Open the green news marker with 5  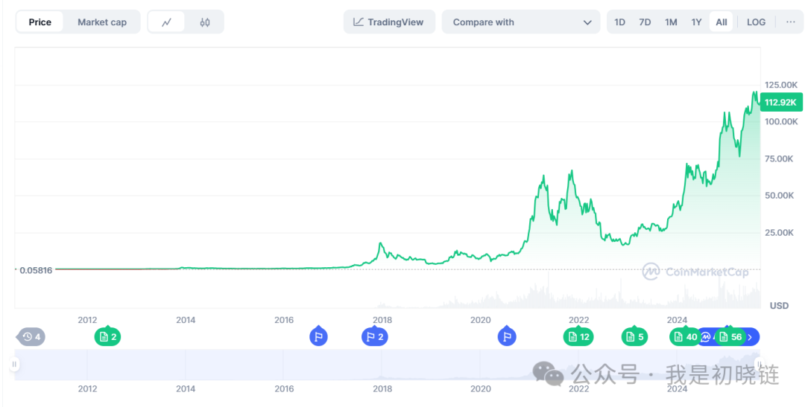[634, 337]
